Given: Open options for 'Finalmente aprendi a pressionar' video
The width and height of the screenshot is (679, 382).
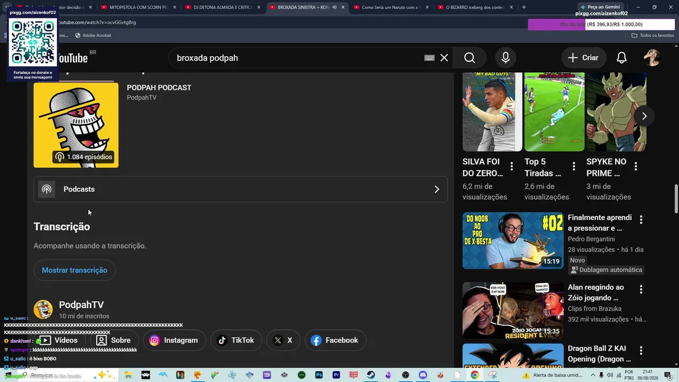Looking at the screenshot, I should coord(641,220).
